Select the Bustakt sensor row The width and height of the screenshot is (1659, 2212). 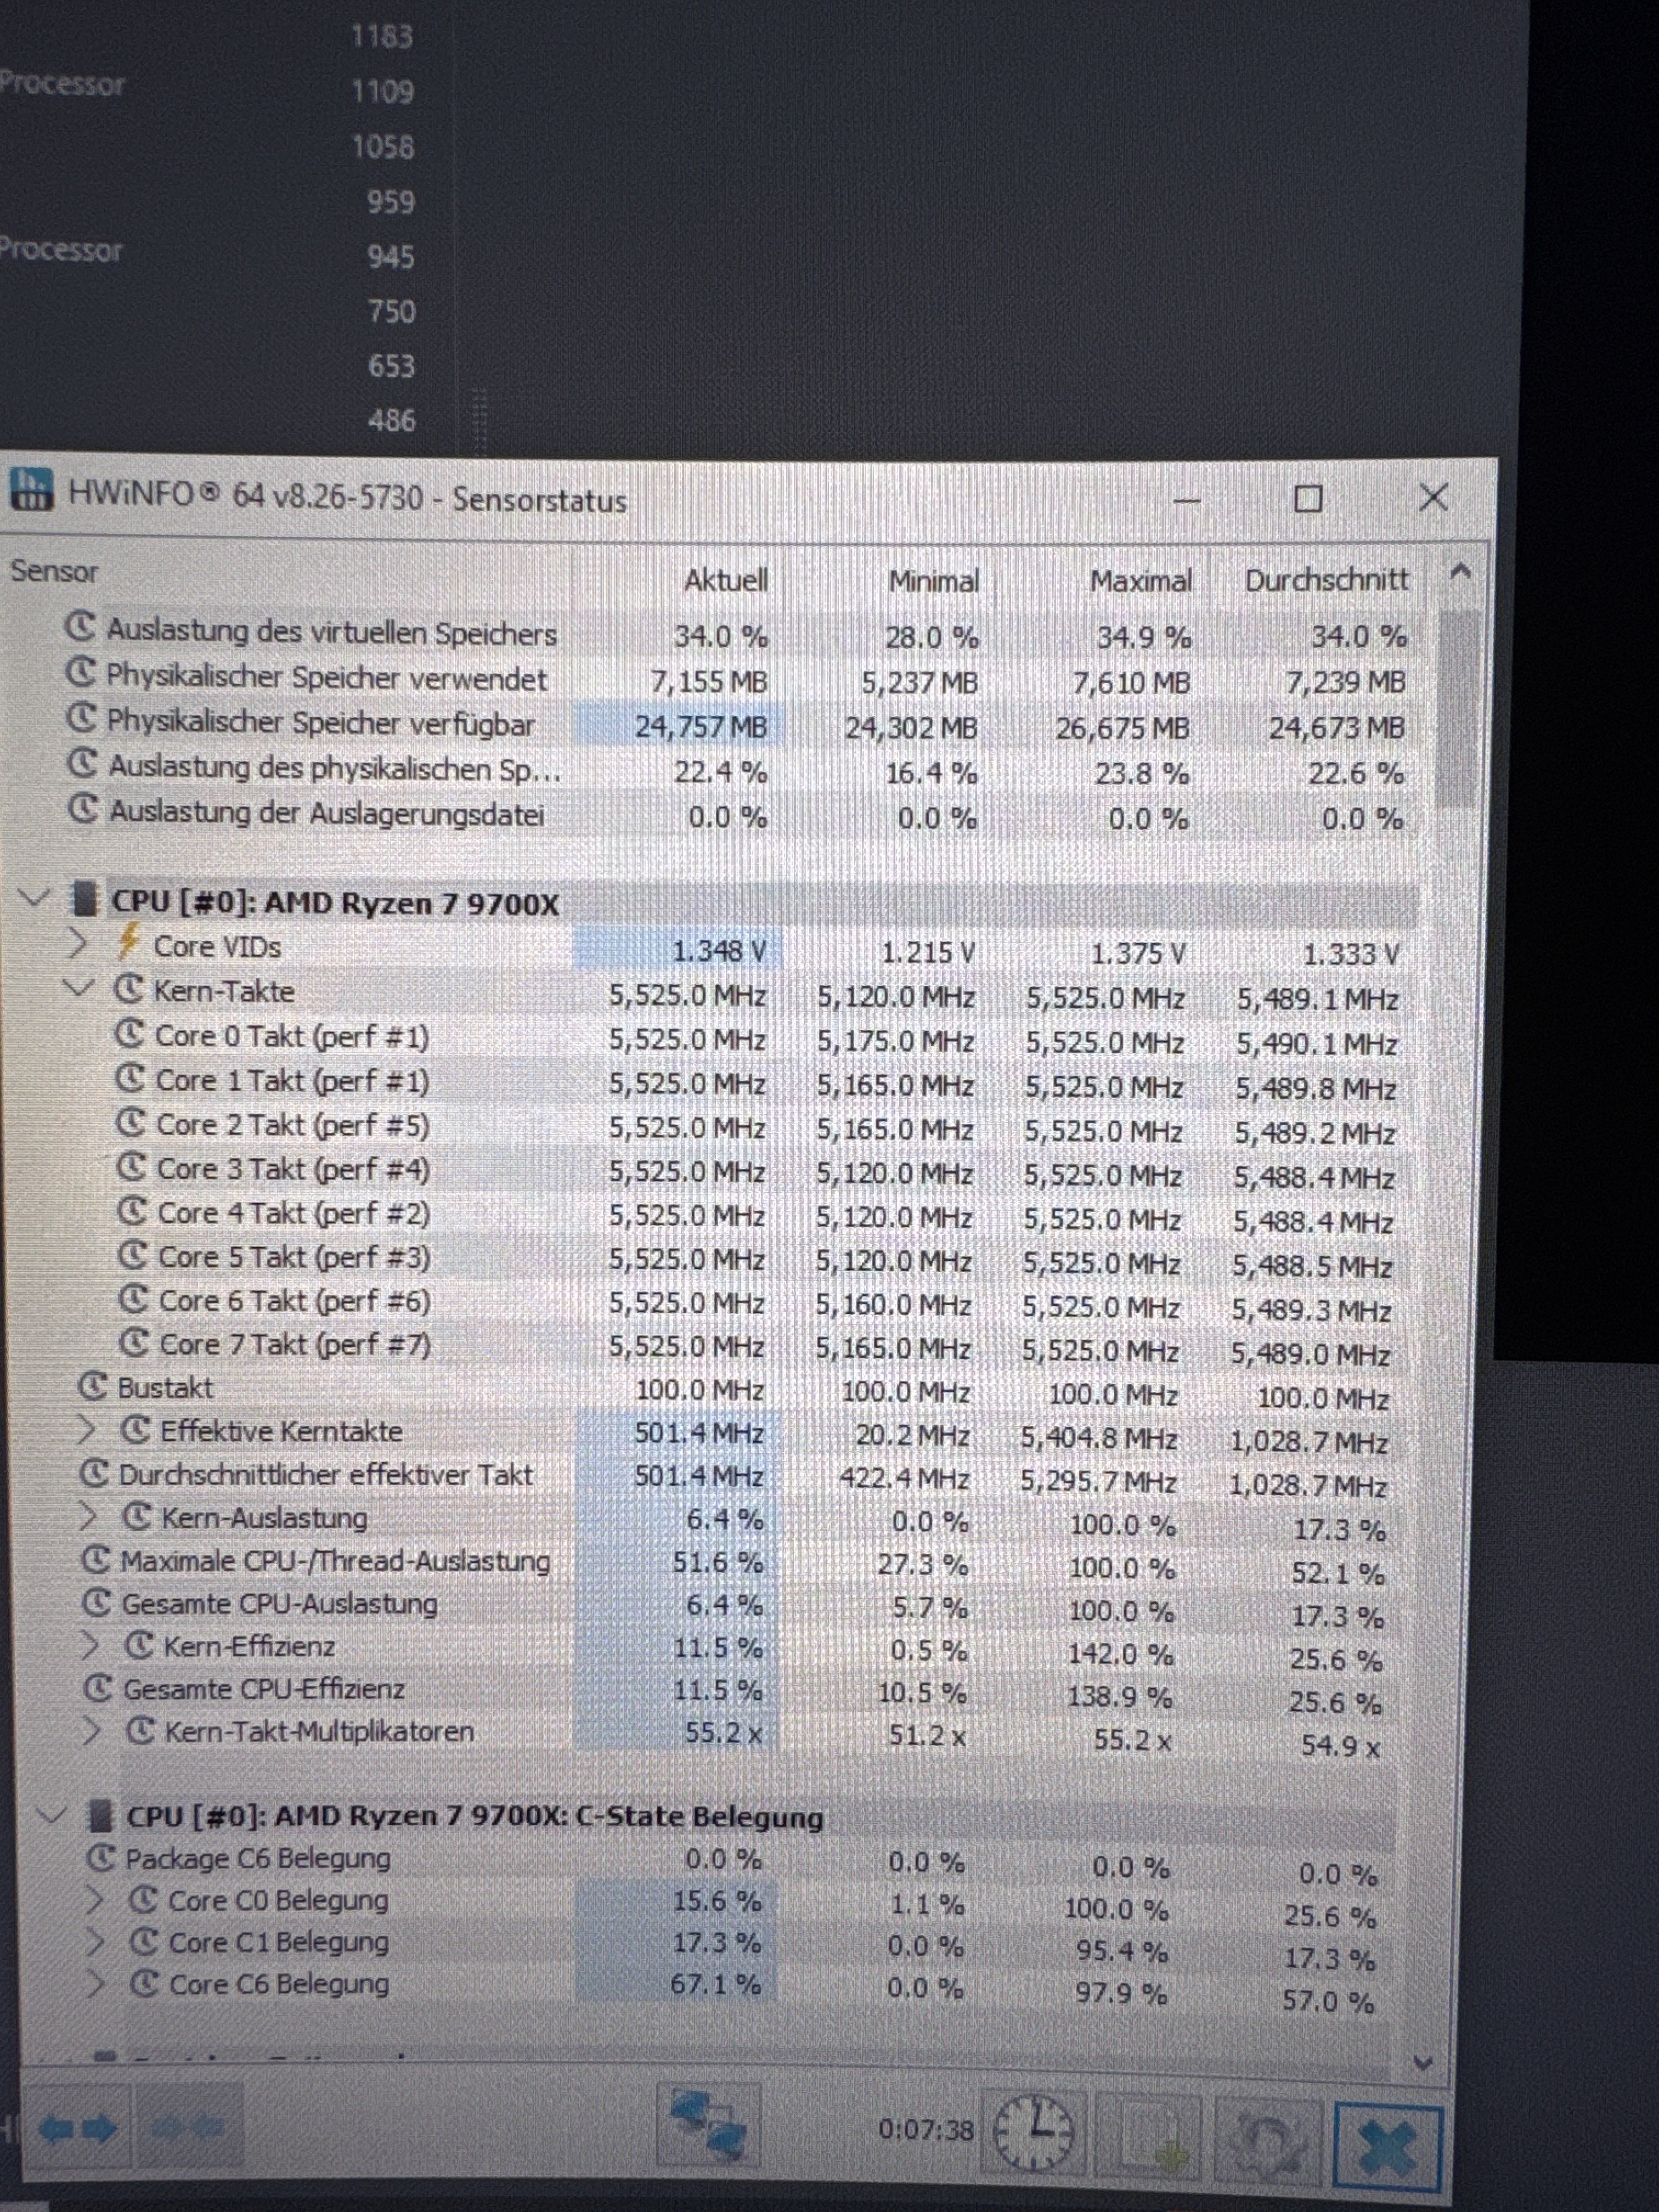click(165, 1387)
